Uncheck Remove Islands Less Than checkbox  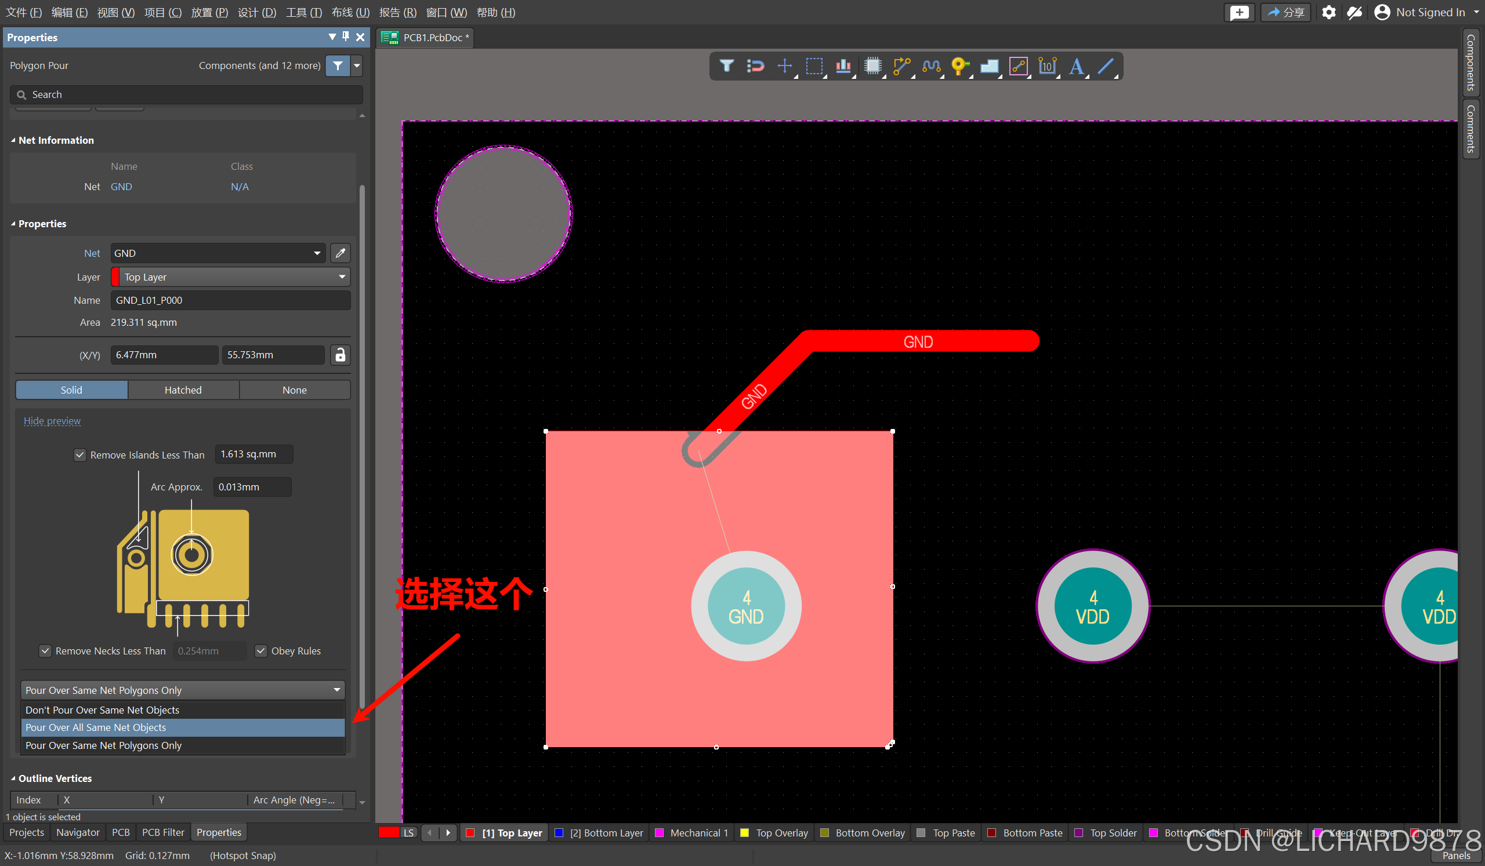(x=80, y=454)
